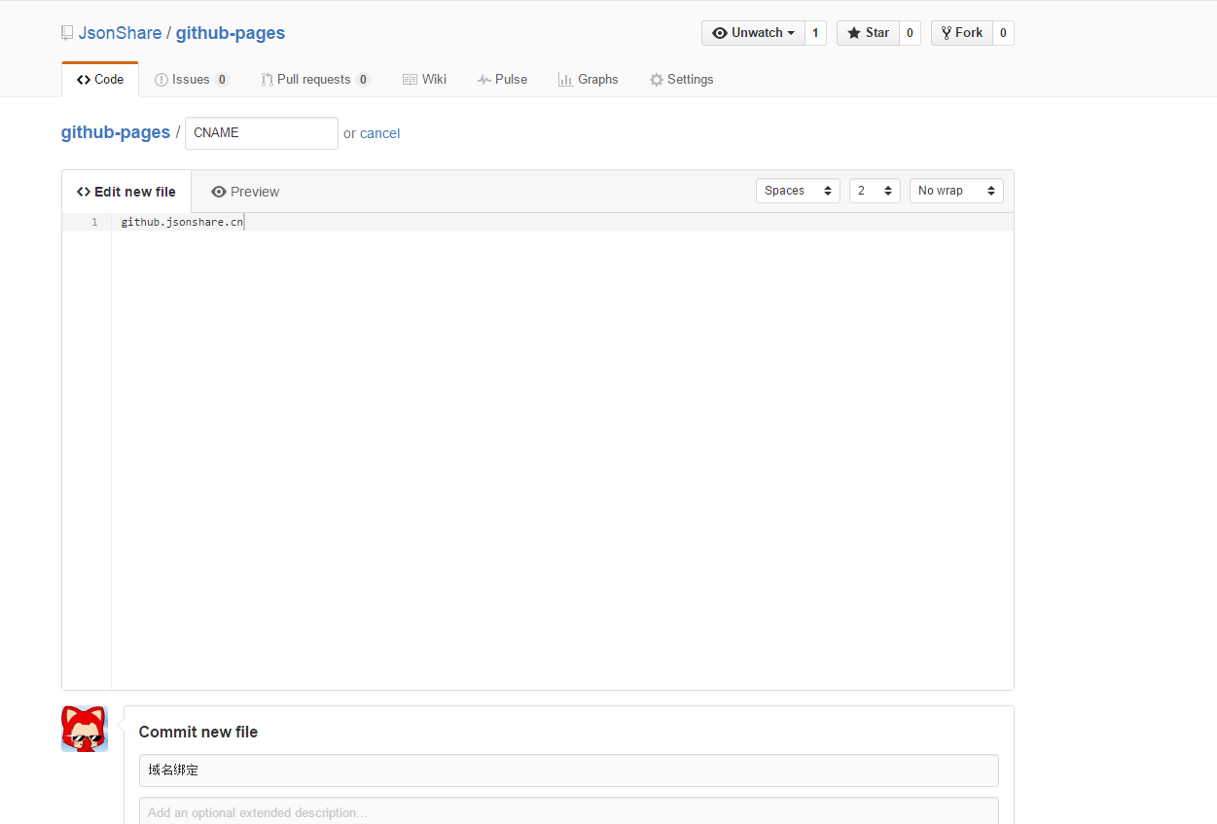Fork the repository
Screen dimensions: 1217x824
pos(962,33)
